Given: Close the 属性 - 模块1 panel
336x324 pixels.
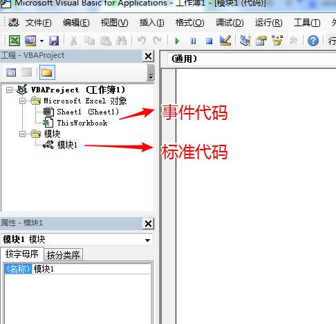Looking at the screenshot, I should point(148,223).
